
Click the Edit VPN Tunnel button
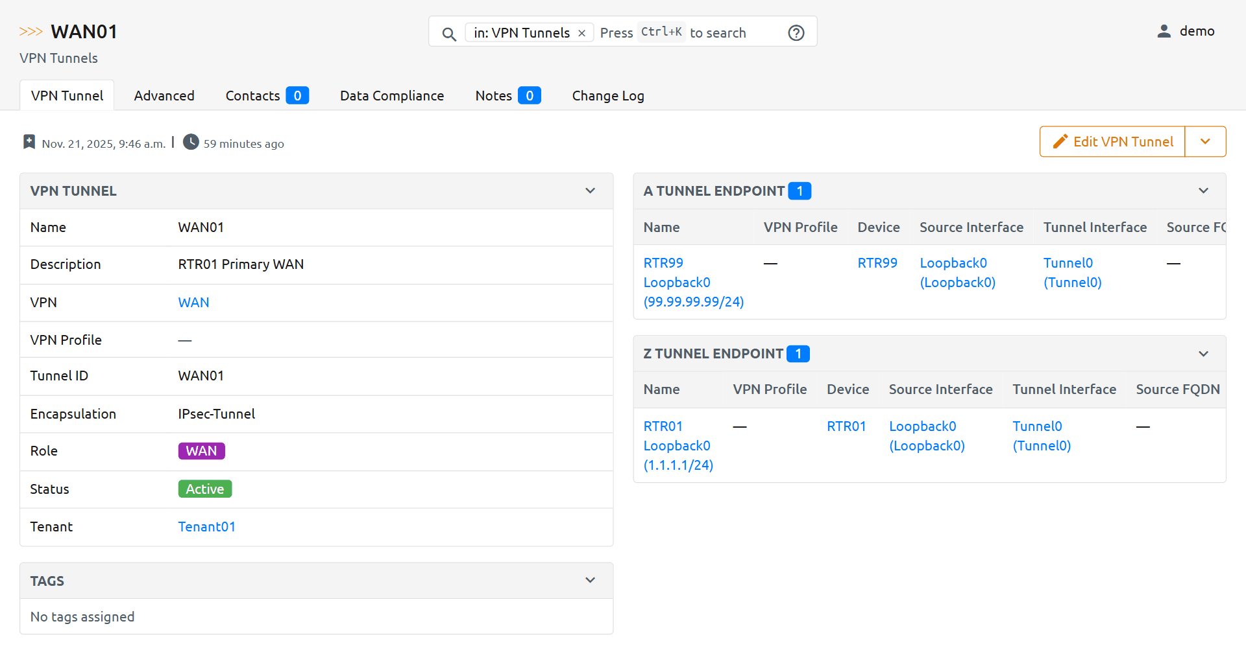tap(1112, 142)
